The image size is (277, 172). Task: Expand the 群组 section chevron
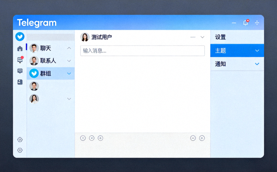point(69,73)
